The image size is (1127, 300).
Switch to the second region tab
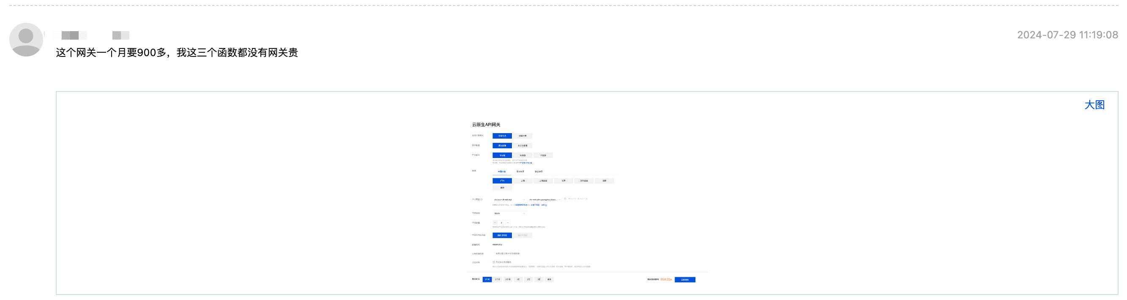tap(520, 171)
